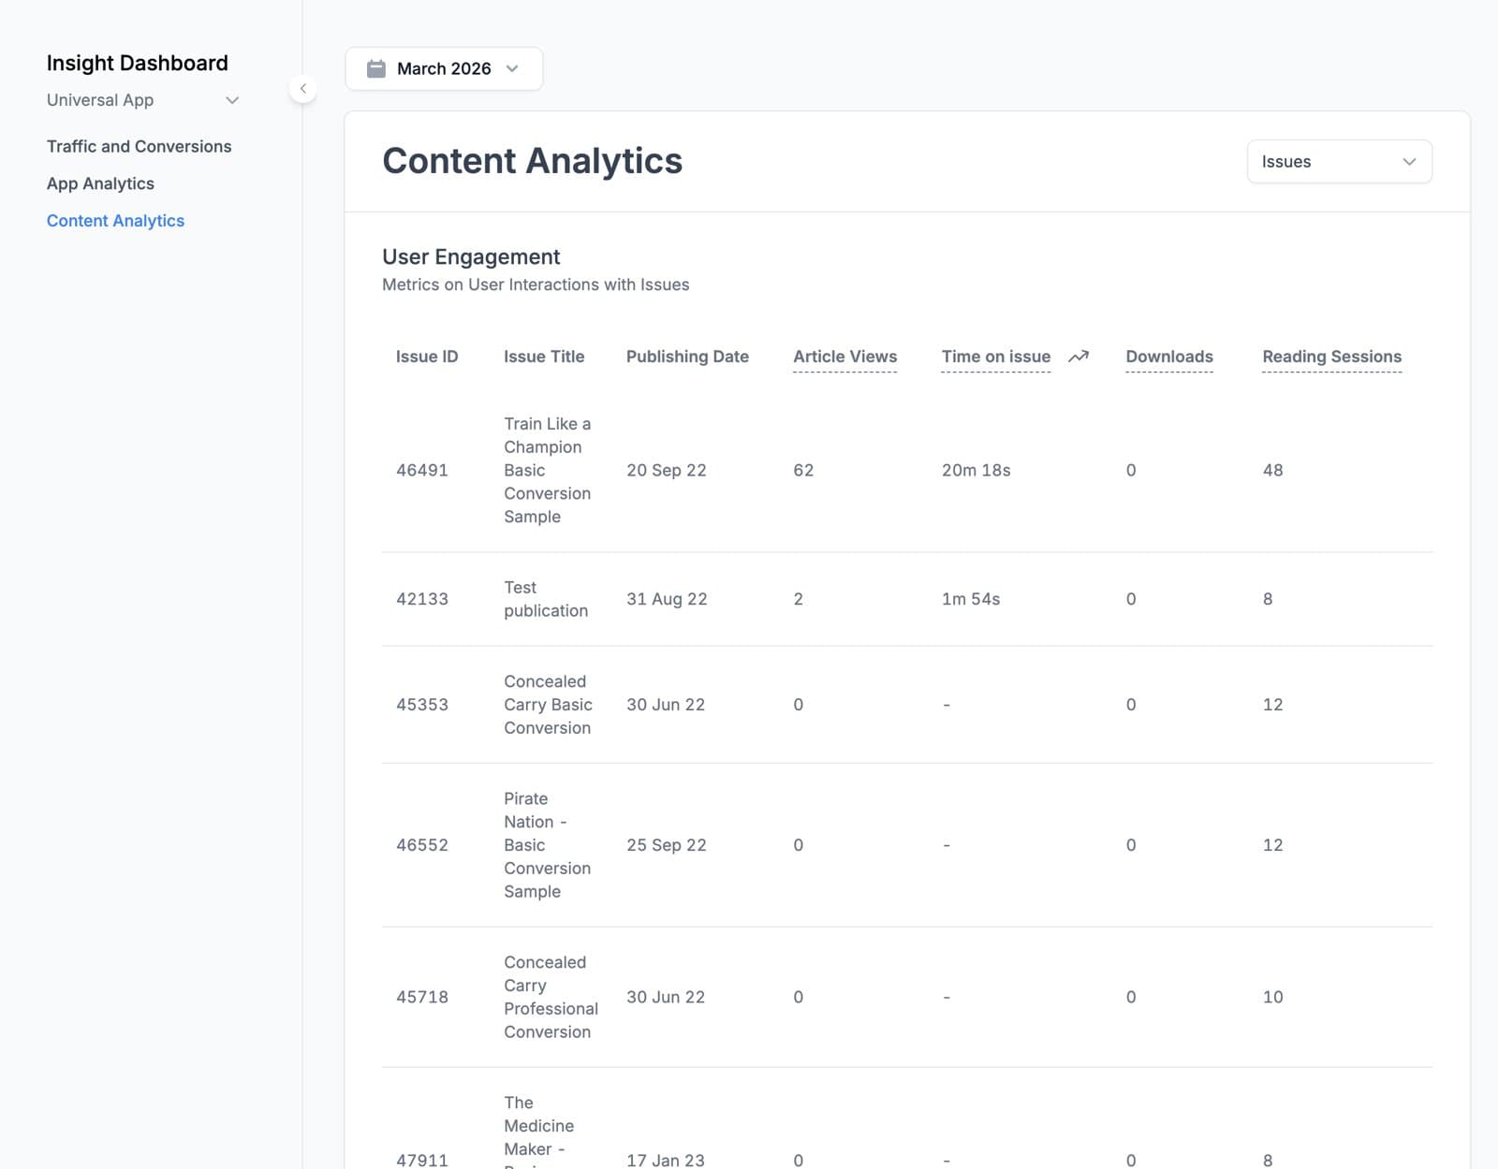The height and width of the screenshot is (1169, 1498).
Task: Select issue row 46491
Action: [907, 470]
